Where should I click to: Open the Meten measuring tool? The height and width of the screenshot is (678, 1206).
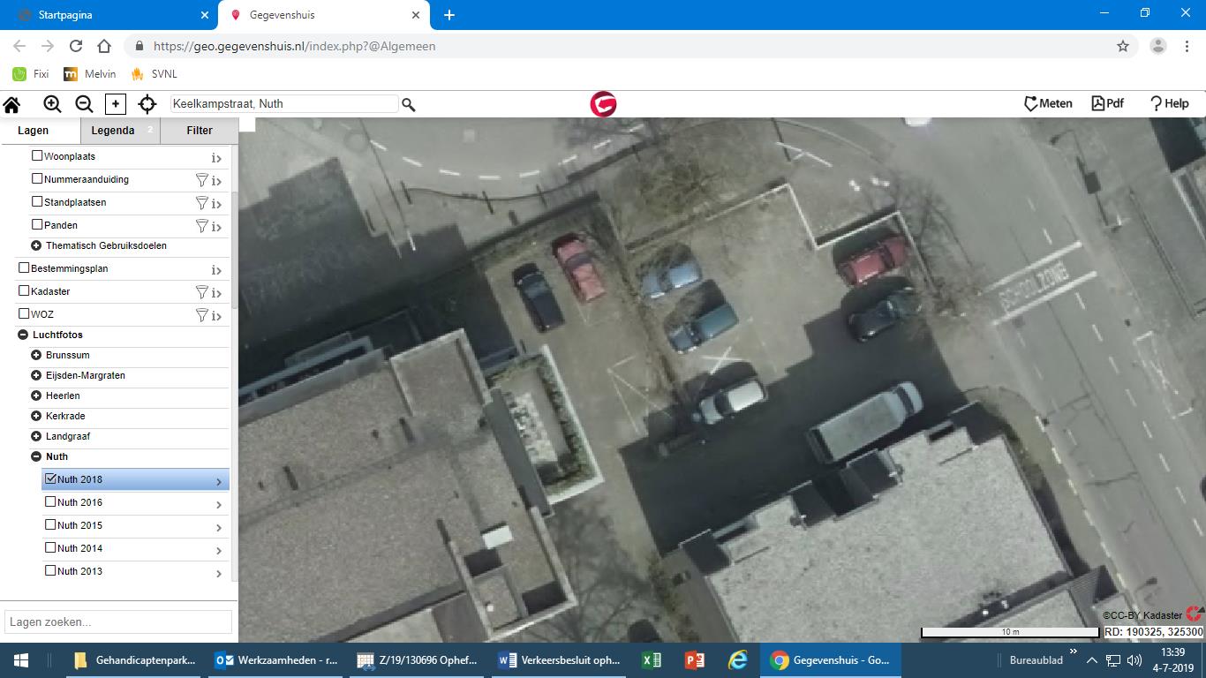(x=1048, y=103)
